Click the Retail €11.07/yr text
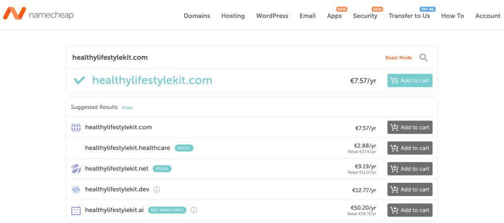Image resolution: width=504 pixels, height=223 pixels. coord(362,173)
